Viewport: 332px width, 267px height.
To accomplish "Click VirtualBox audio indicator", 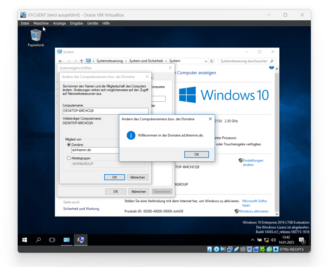I will [x=223, y=249].
